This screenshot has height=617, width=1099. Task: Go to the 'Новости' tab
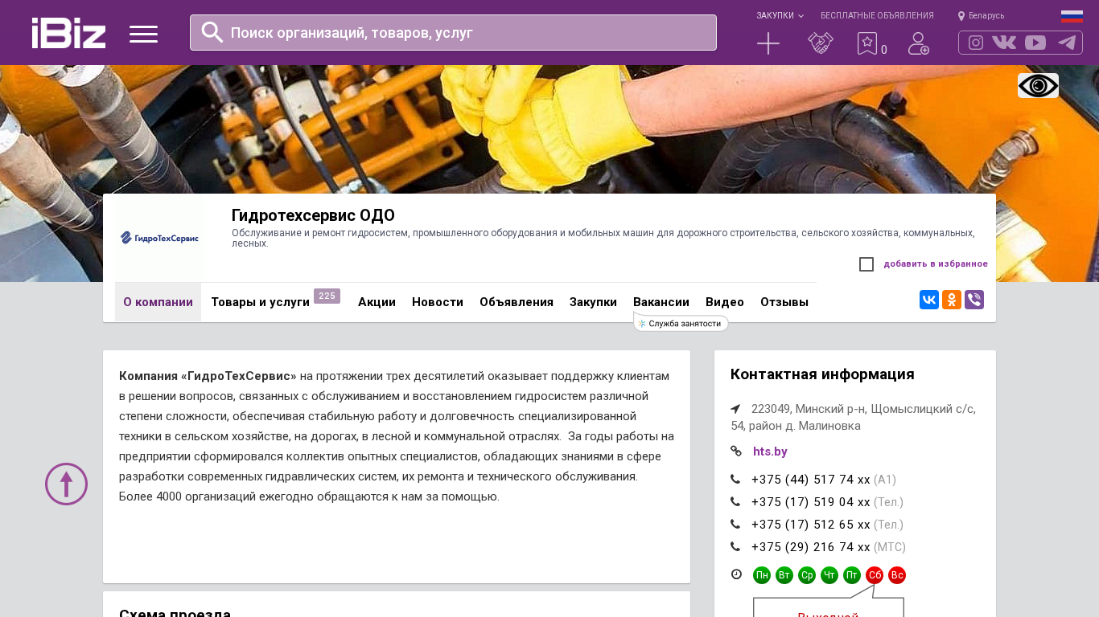[438, 302]
